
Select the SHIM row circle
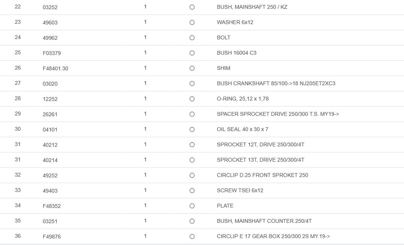(x=192, y=68)
